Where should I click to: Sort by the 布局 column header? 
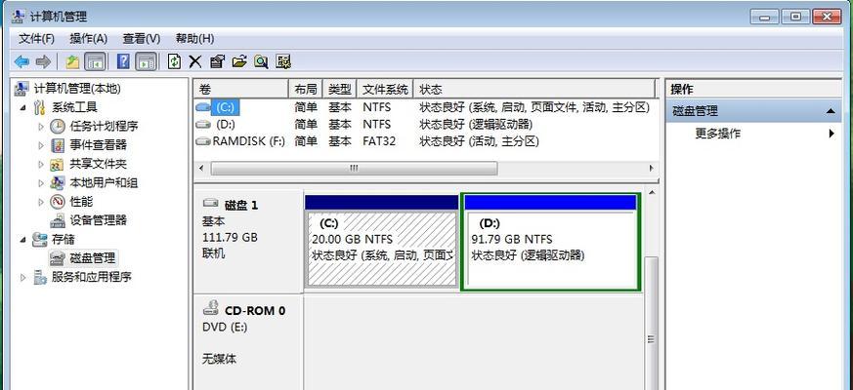pyautogui.click(x=306, y=89)
